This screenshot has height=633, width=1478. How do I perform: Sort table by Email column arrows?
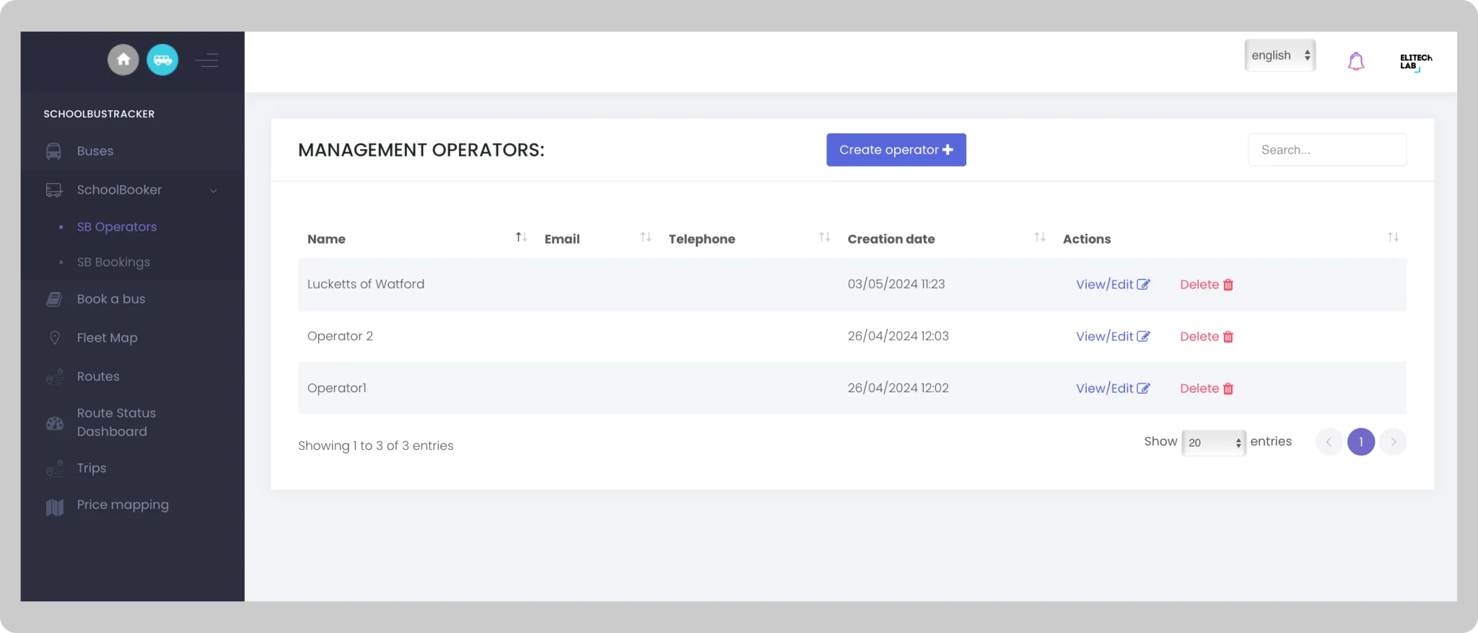pyautogui.click(x=646, y=237)
